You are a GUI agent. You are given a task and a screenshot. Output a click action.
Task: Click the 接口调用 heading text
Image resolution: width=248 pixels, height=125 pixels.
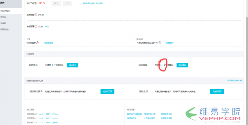tap(30, 110)
